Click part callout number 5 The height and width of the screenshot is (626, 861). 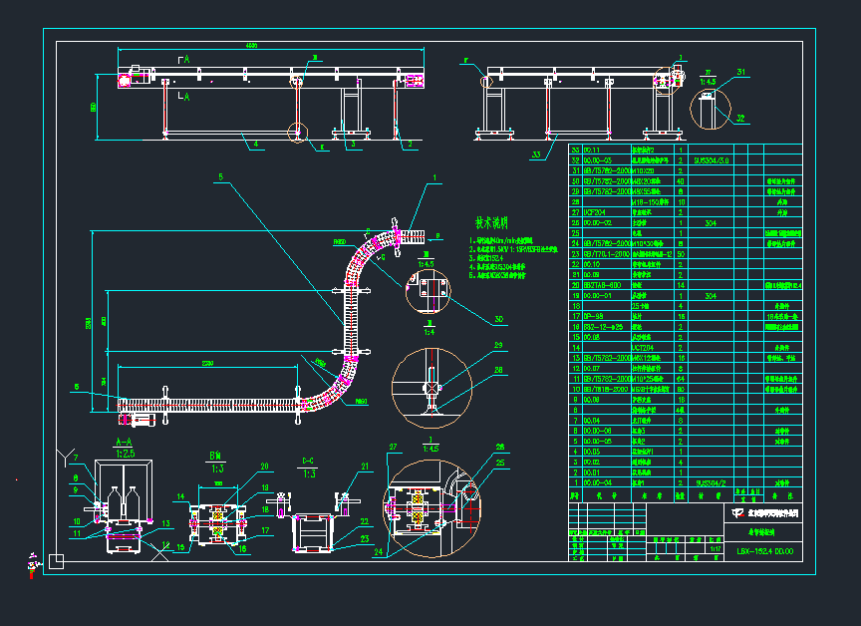coord(221,177)
